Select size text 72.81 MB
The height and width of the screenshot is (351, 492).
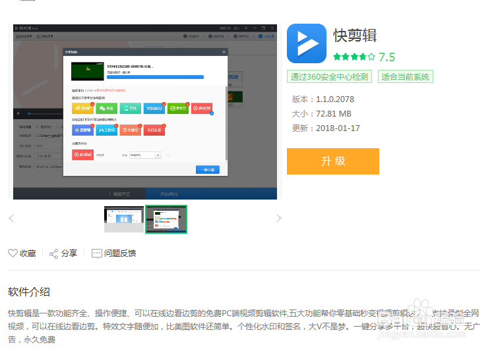point(334,114)
